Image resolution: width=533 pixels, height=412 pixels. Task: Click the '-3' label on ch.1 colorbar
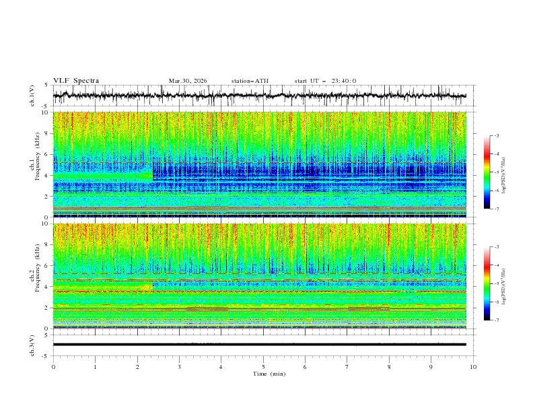coord(497,135)
